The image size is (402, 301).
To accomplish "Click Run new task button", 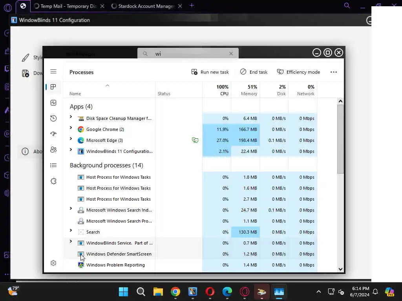I will (210, 72).
